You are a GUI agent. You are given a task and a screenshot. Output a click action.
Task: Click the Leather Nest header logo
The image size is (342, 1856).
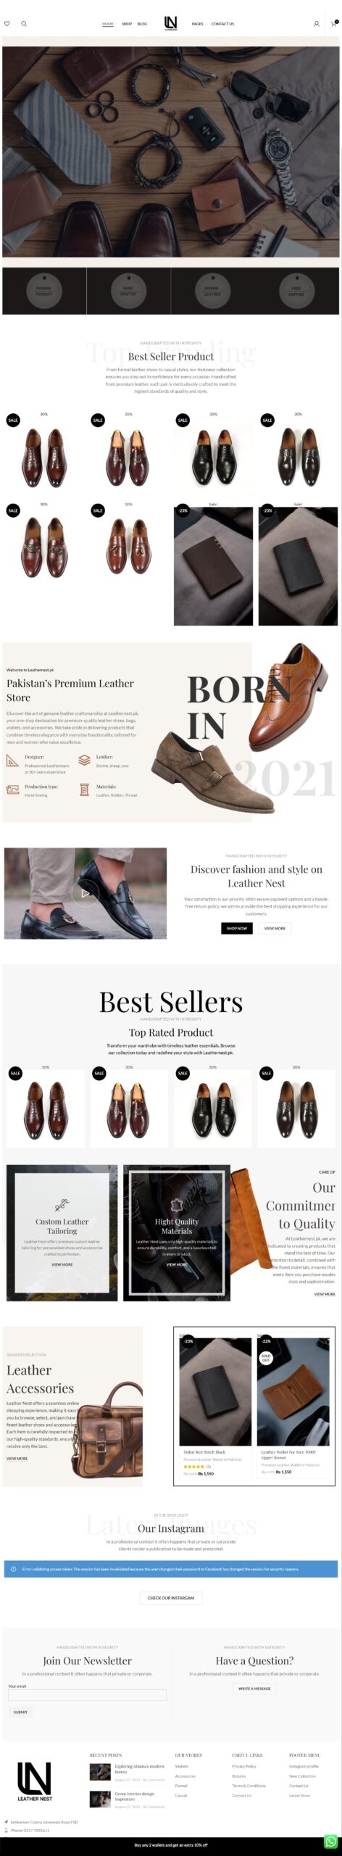point(171,23)
